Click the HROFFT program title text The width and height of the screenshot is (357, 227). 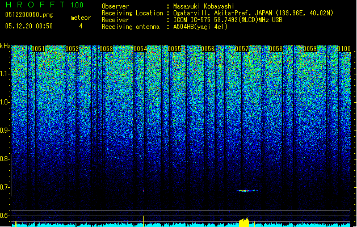pyautogui.click(x=35, y=5)
